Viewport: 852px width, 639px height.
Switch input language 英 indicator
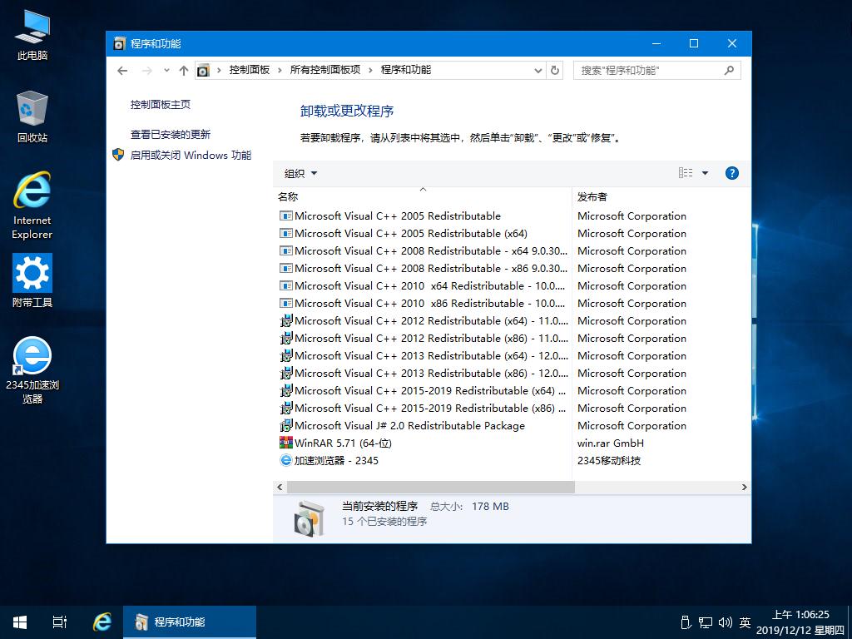point(745,622)
